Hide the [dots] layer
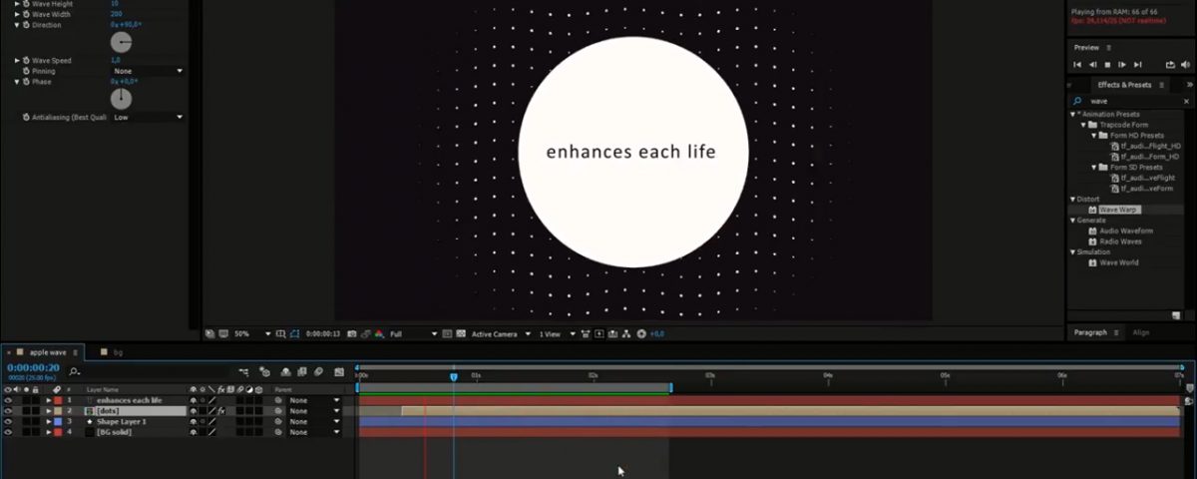This screenshot has height=479, width=1197. coord(8,411)
